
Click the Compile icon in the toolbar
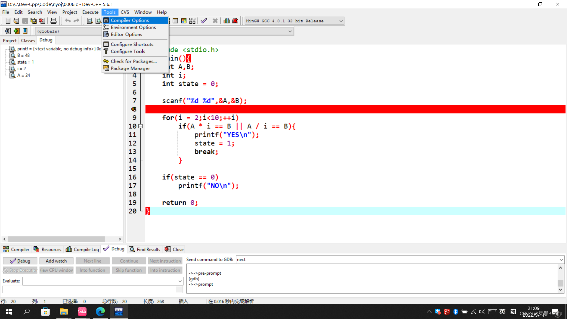click(x=203, y=21)
